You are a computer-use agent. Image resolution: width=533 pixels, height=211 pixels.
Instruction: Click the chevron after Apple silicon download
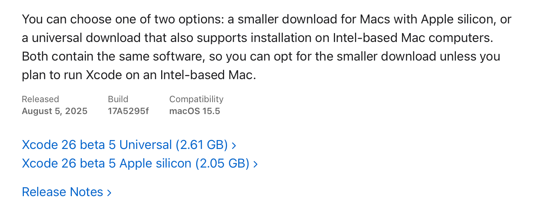tap(256, 164)
